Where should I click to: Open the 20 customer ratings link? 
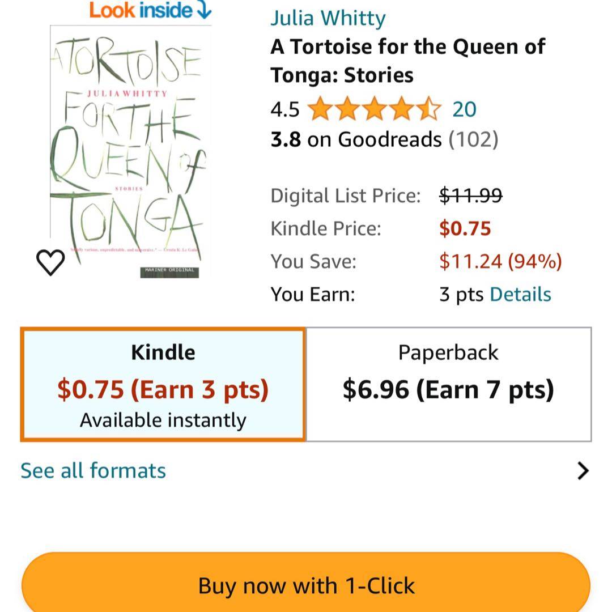point(464,109)
